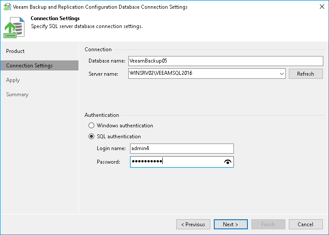This screenshot has height=235, width=329.
Task: Click the database upload header icon
Action: click(x=14, y=27)
